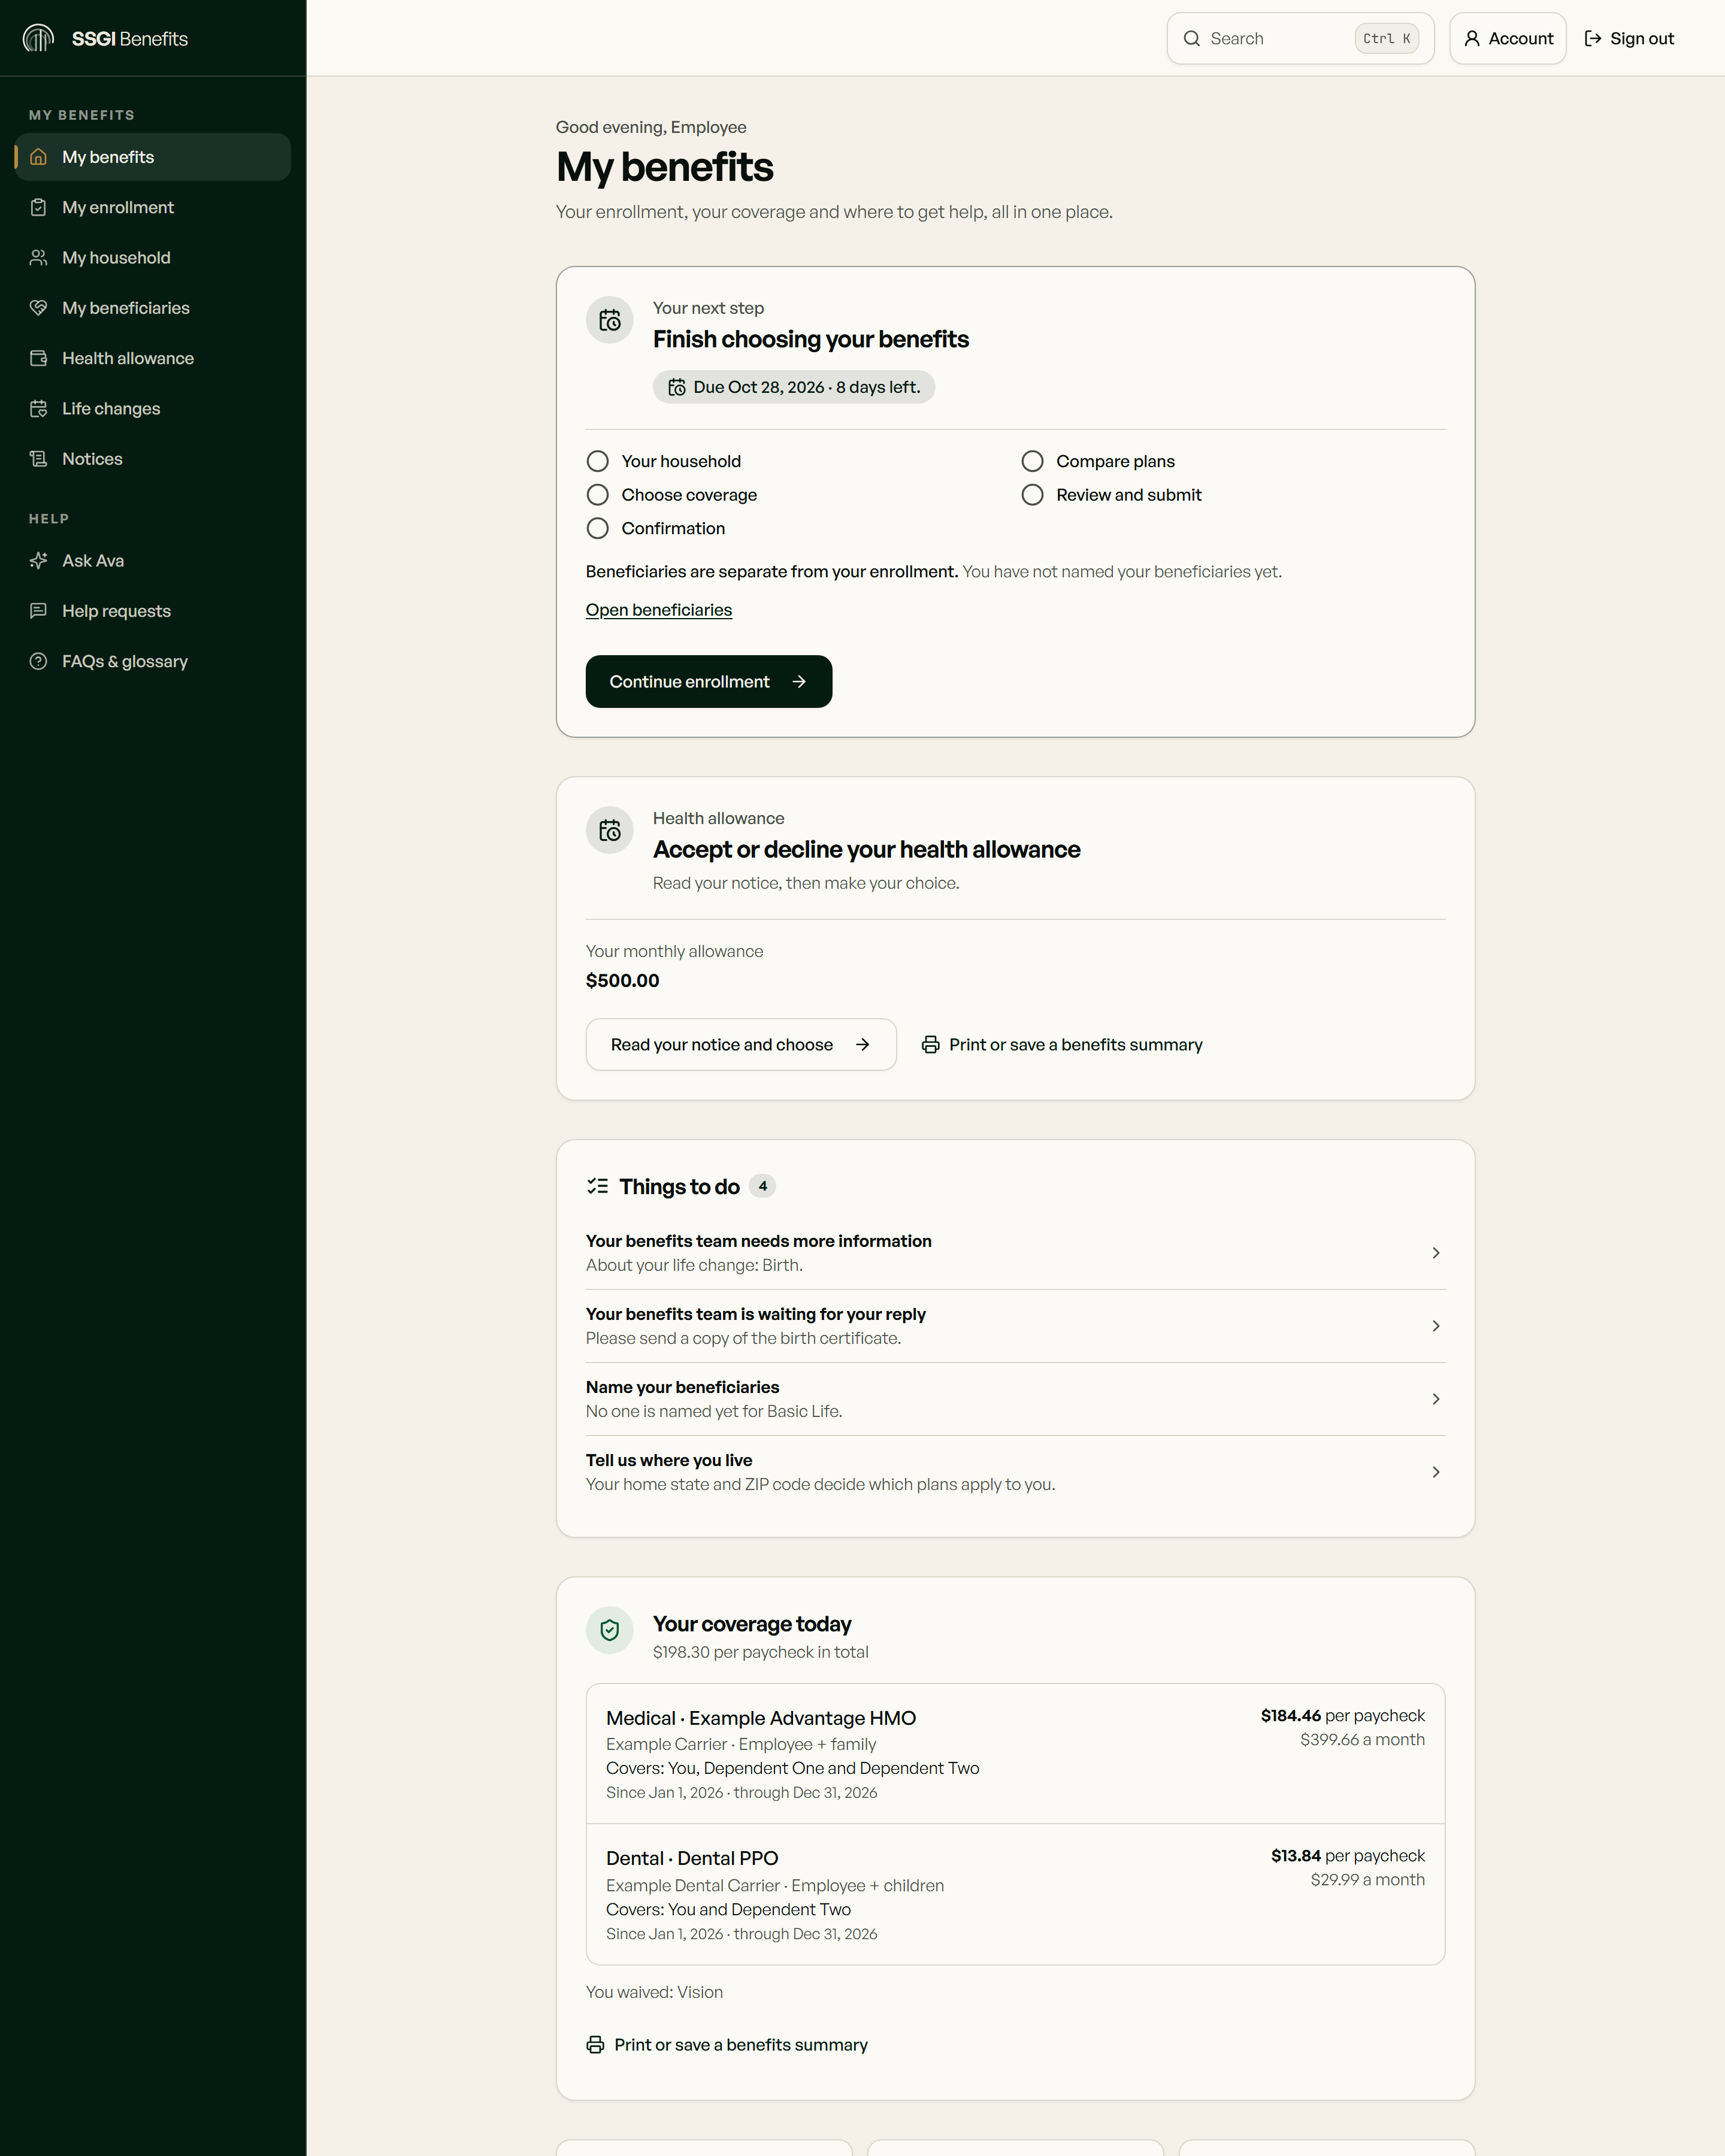
Task: Click the Sign out label
Action: (x=1641, y=38)
